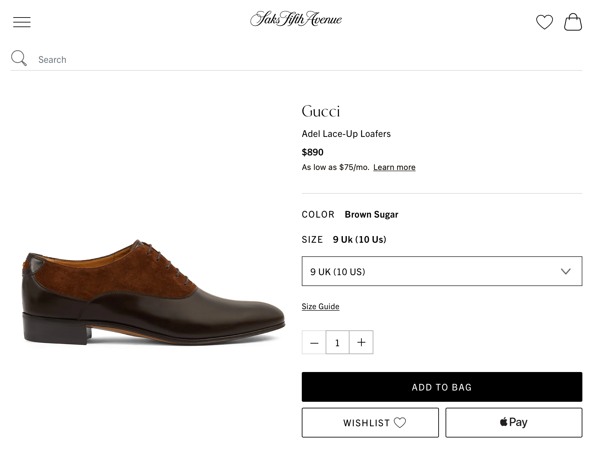Select the Brown Sugar color option
The width and height of the screenshot is (589, 457).
(x=371, y=214)
